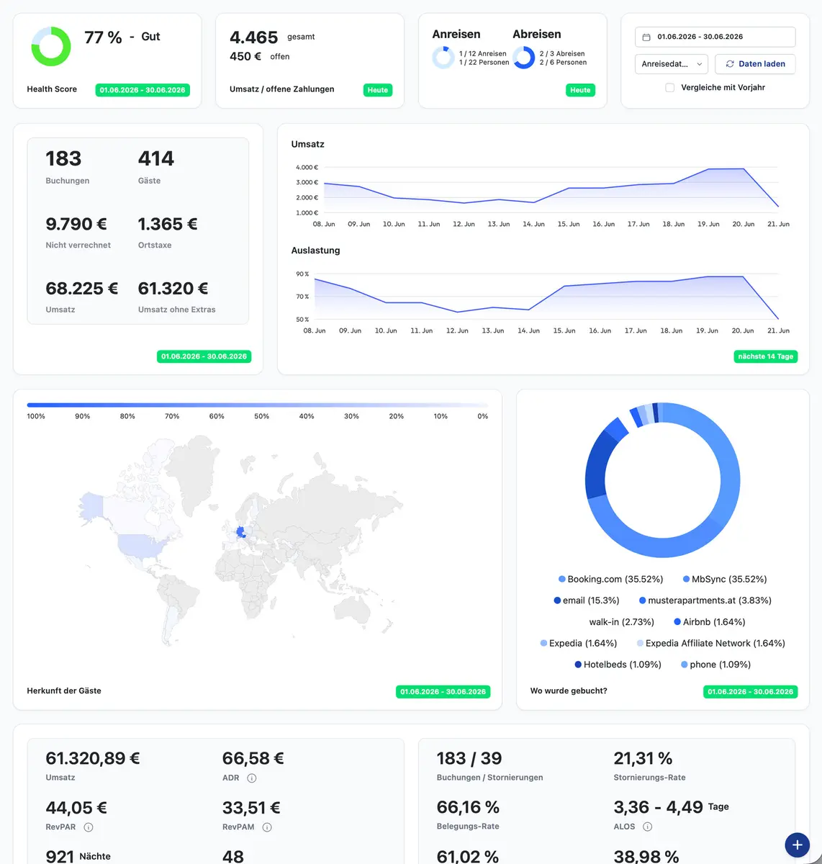
Task: Click the 66,58 € ADR value
Action: [x=253, y=758]
